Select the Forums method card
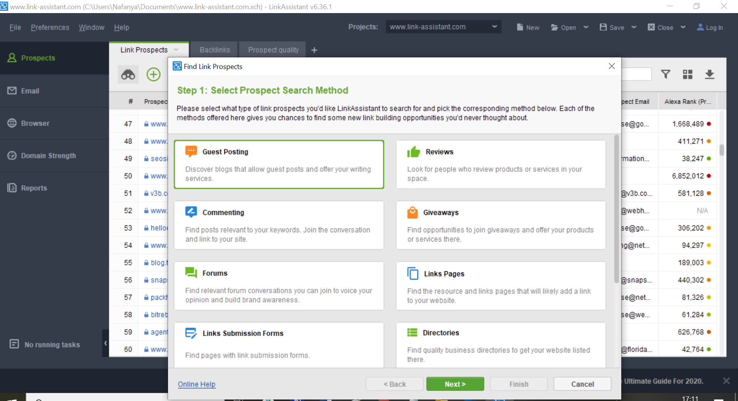This screenshot has height=401, width=738. [279, 286]
